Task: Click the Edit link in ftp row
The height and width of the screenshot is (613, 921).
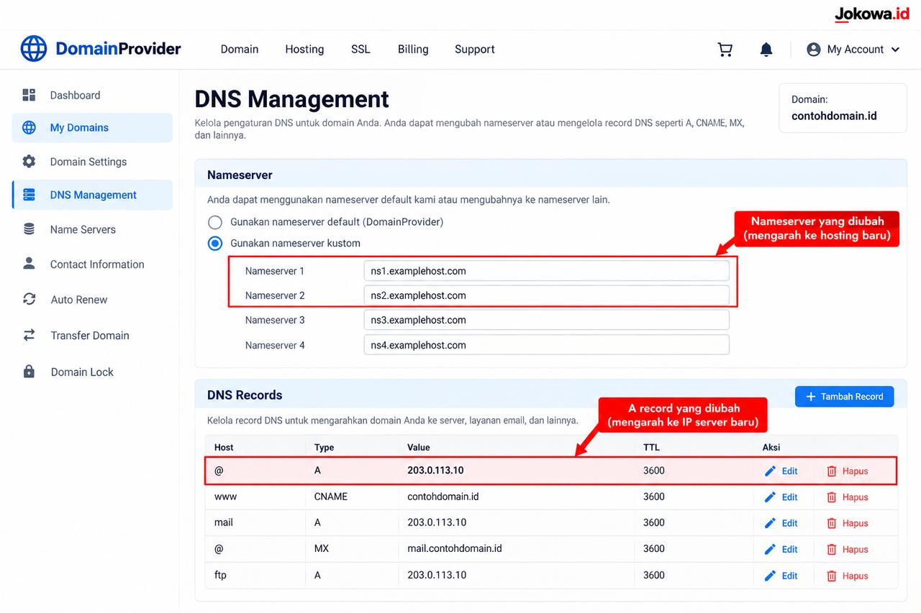Action: coord(781,576)
